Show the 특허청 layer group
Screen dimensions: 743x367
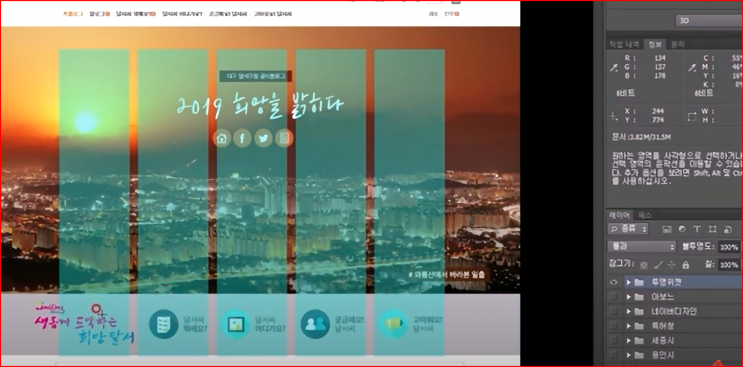click(614, 326)
